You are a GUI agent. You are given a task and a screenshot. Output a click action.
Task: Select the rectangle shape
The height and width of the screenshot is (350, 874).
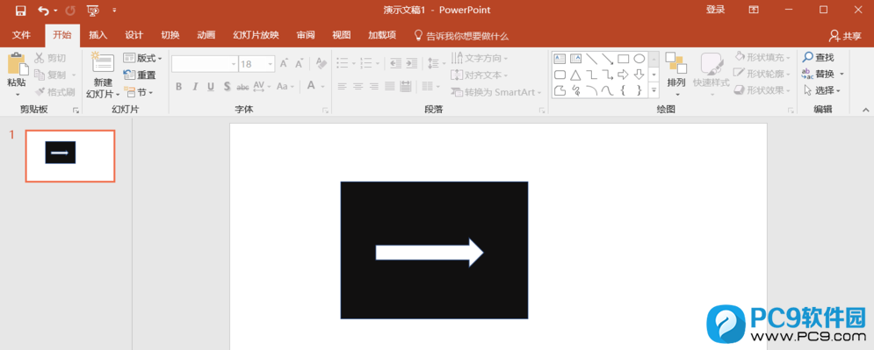click(x=623, y=59)
